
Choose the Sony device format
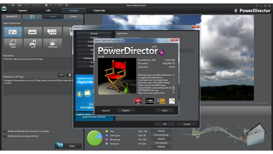coord(32,43)
